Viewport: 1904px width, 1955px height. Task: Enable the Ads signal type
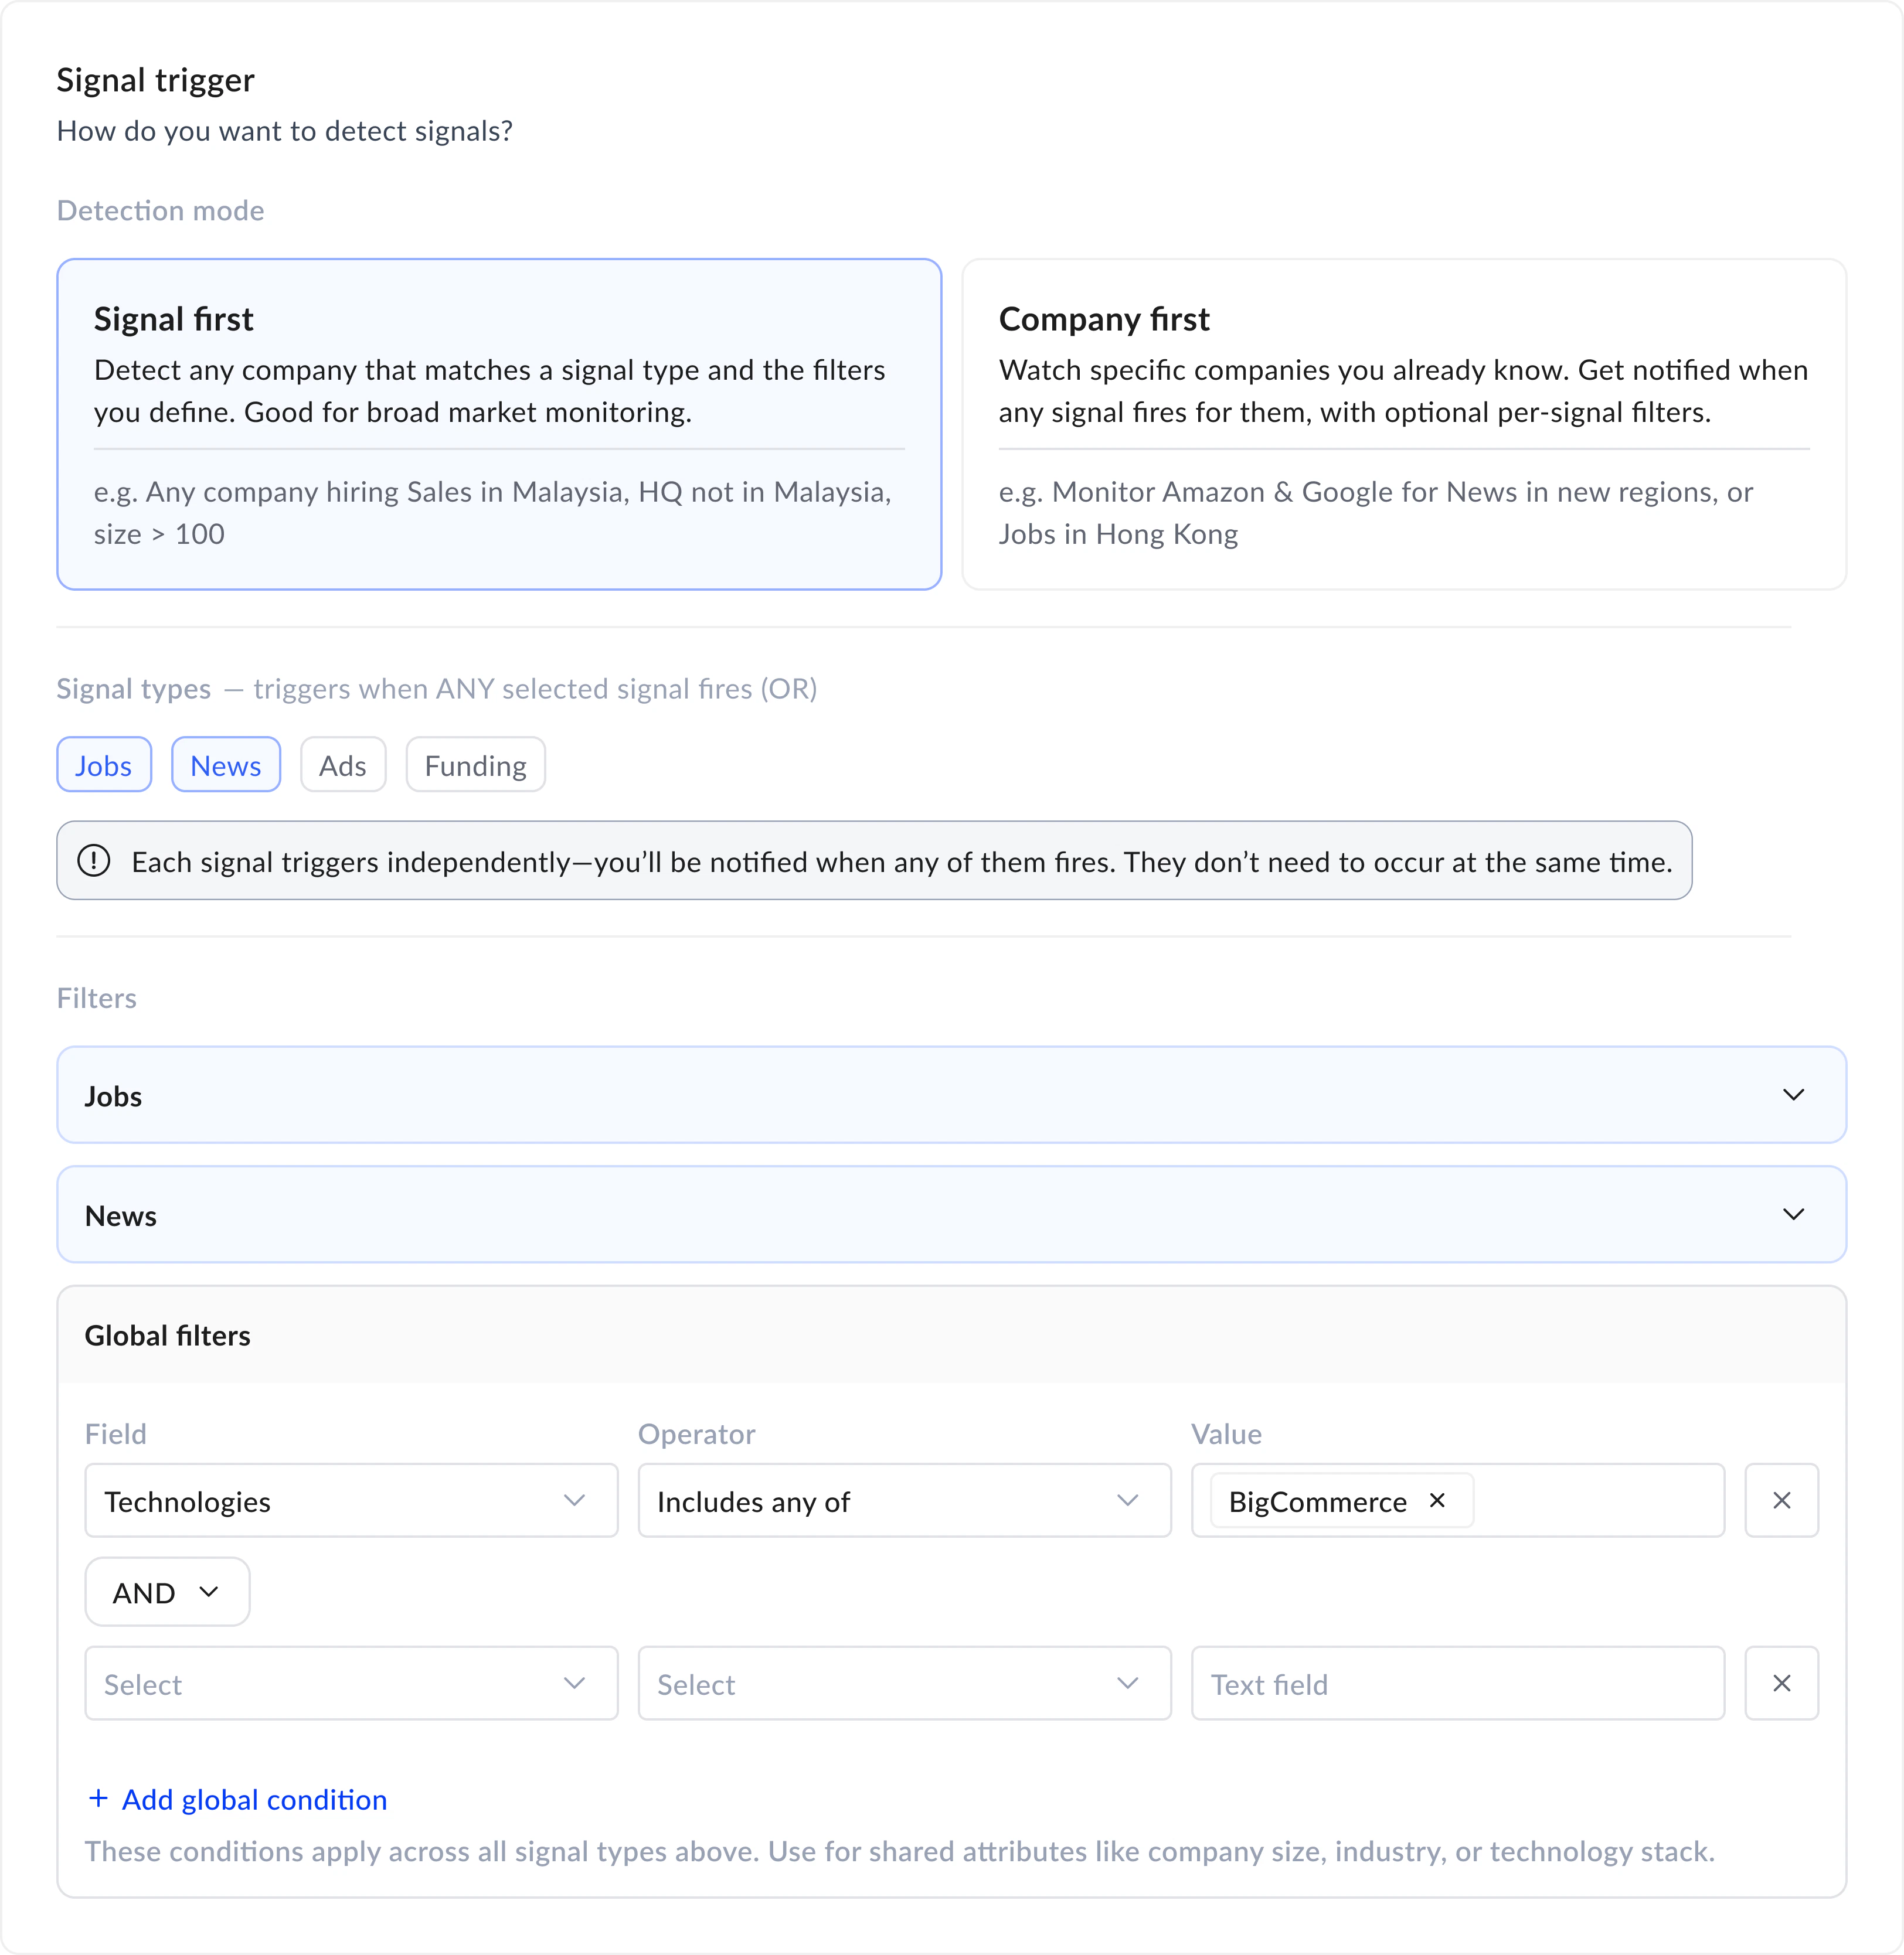click(x=343, y=765)
